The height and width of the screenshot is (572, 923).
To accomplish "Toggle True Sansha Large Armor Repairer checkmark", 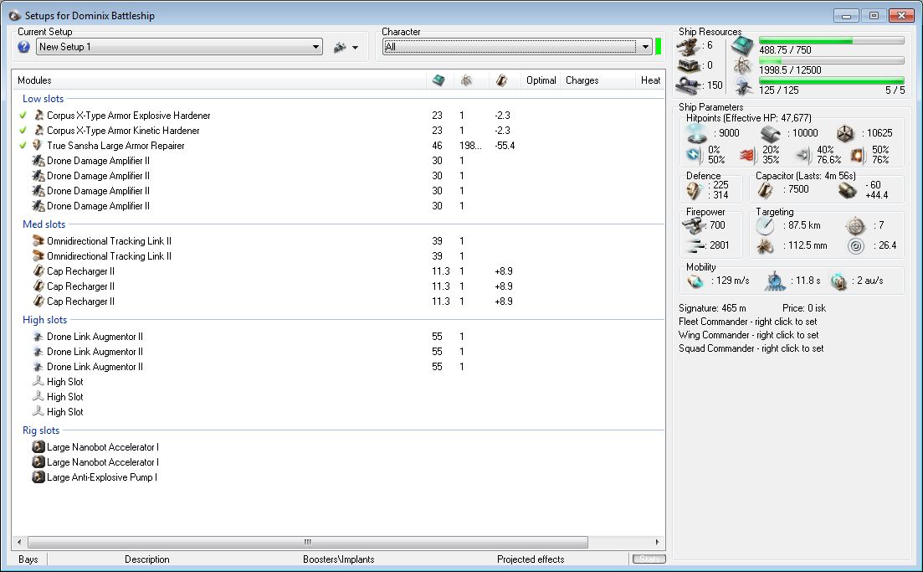I will point(23,146).
